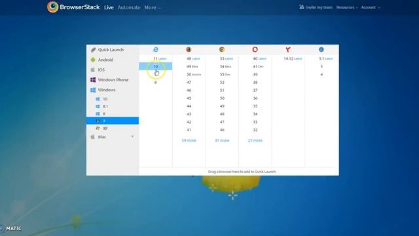Click the Windows Phone logo icon
419x236 pixels.
pos(93,80)
